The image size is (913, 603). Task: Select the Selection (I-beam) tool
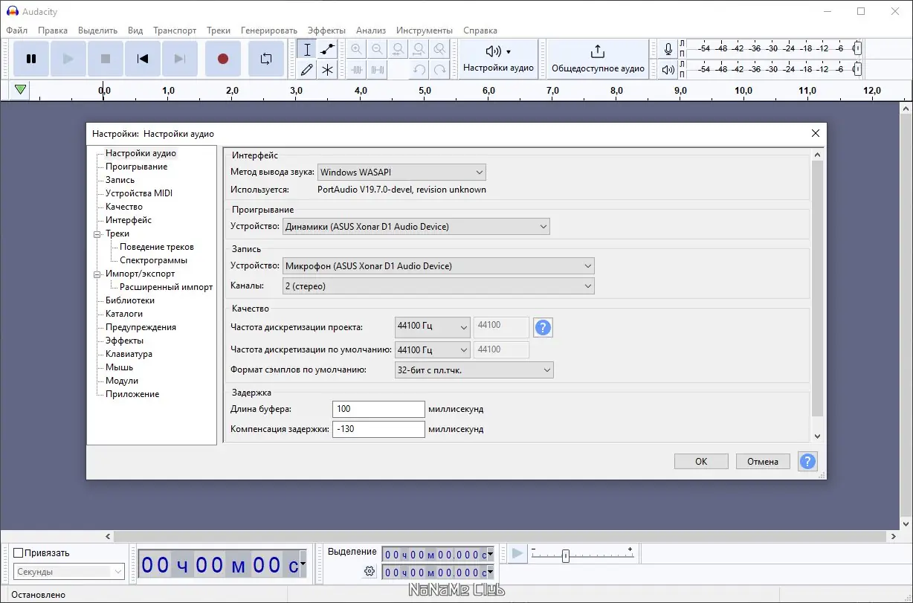tap(307, 50)
